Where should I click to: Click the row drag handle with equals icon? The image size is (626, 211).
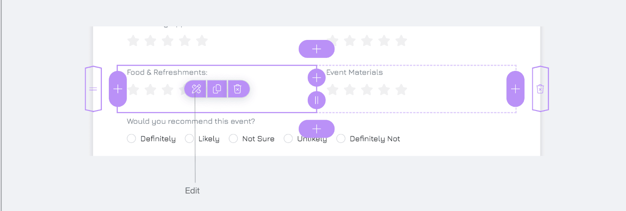(93, 89)
